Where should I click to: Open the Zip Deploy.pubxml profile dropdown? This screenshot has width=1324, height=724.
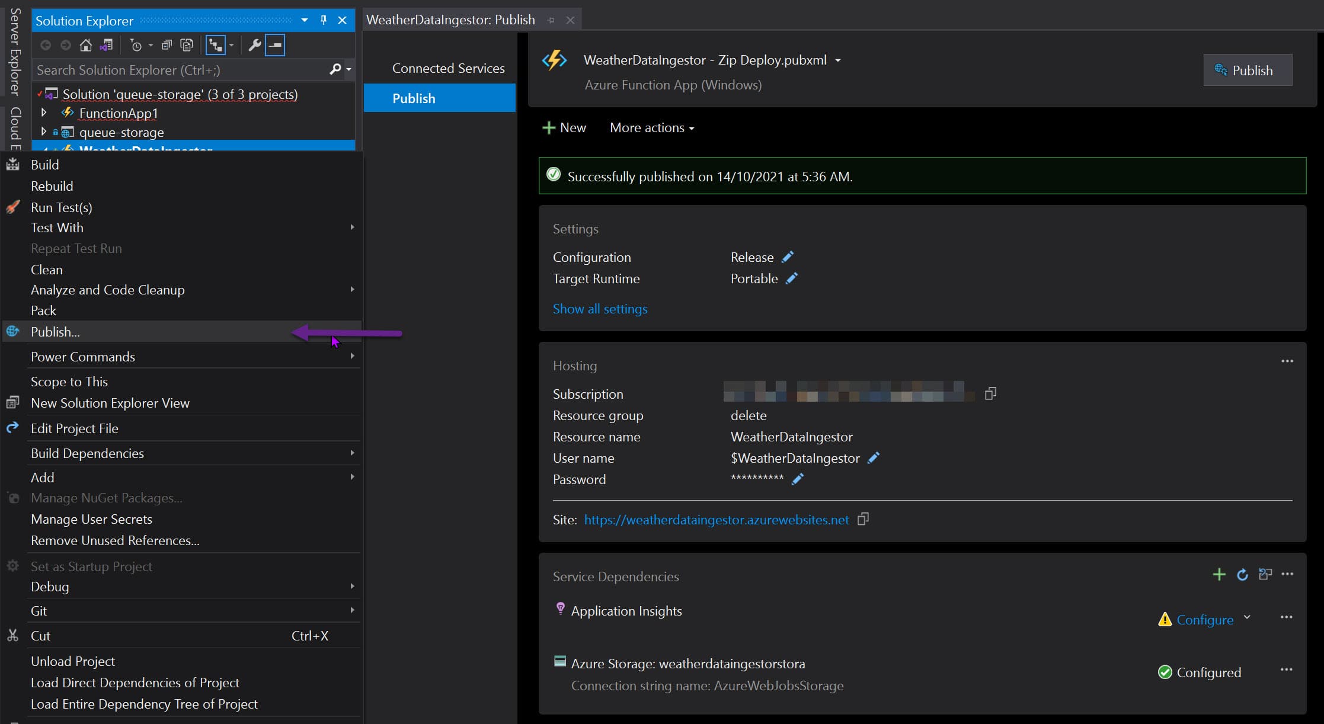pyautogui.click(x=839, y=59)
